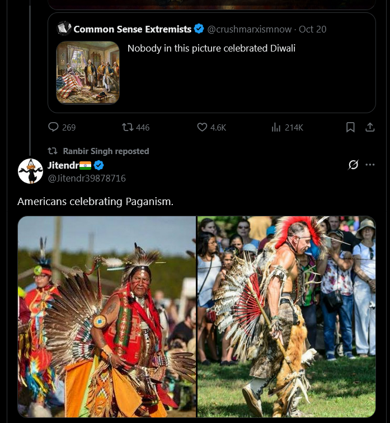Image resolution: width=390 pixels, height=423 pixels.
Task: Click the share icon next to bookmark
Action: click(370, 127)
